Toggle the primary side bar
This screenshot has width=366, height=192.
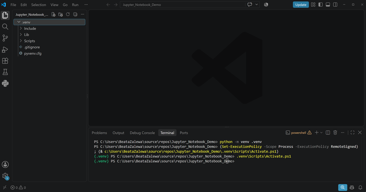pyautogui.click(x=321, y=5)
